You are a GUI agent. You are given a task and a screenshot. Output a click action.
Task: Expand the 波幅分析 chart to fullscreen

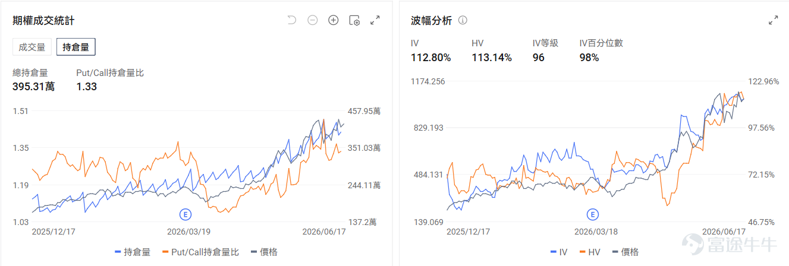point(773,20)
